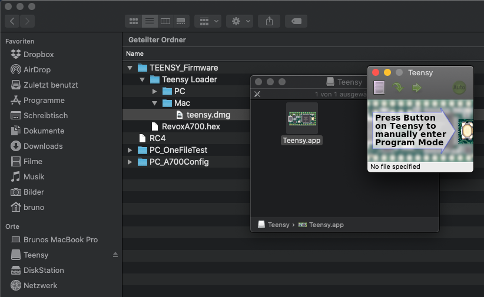Toggle Auto mode in Teensy loader

click(x=459, y=88)
